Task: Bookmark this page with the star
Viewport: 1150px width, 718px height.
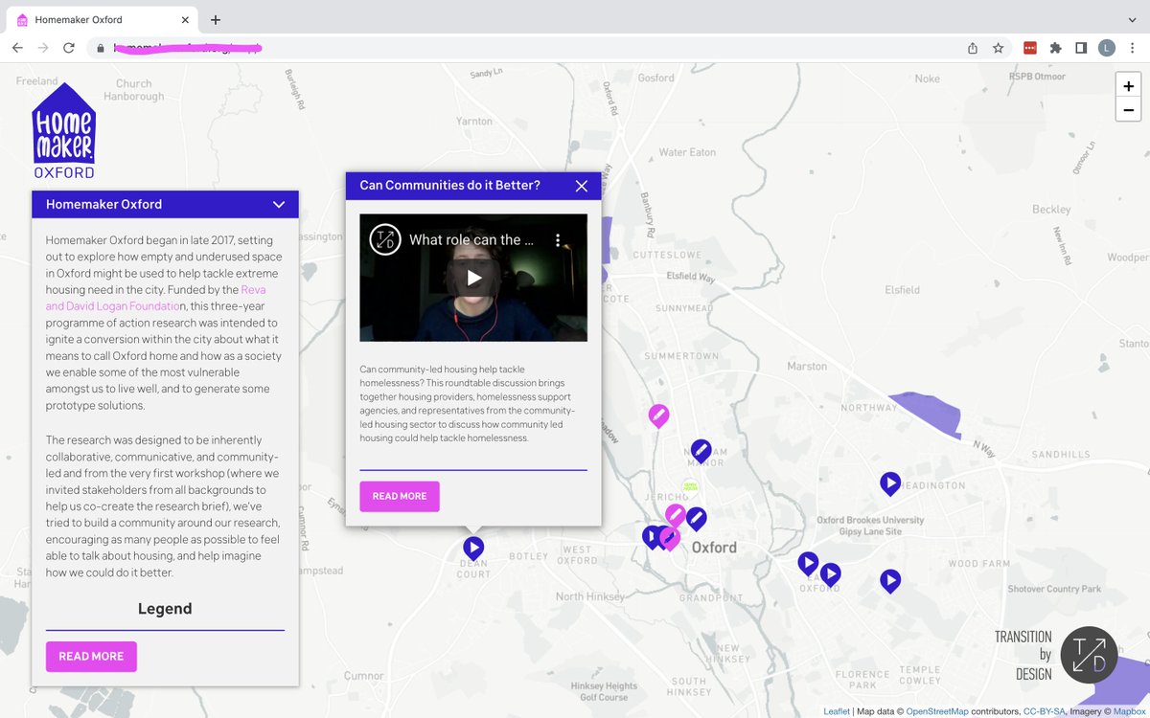Action: tap(998, 48)
